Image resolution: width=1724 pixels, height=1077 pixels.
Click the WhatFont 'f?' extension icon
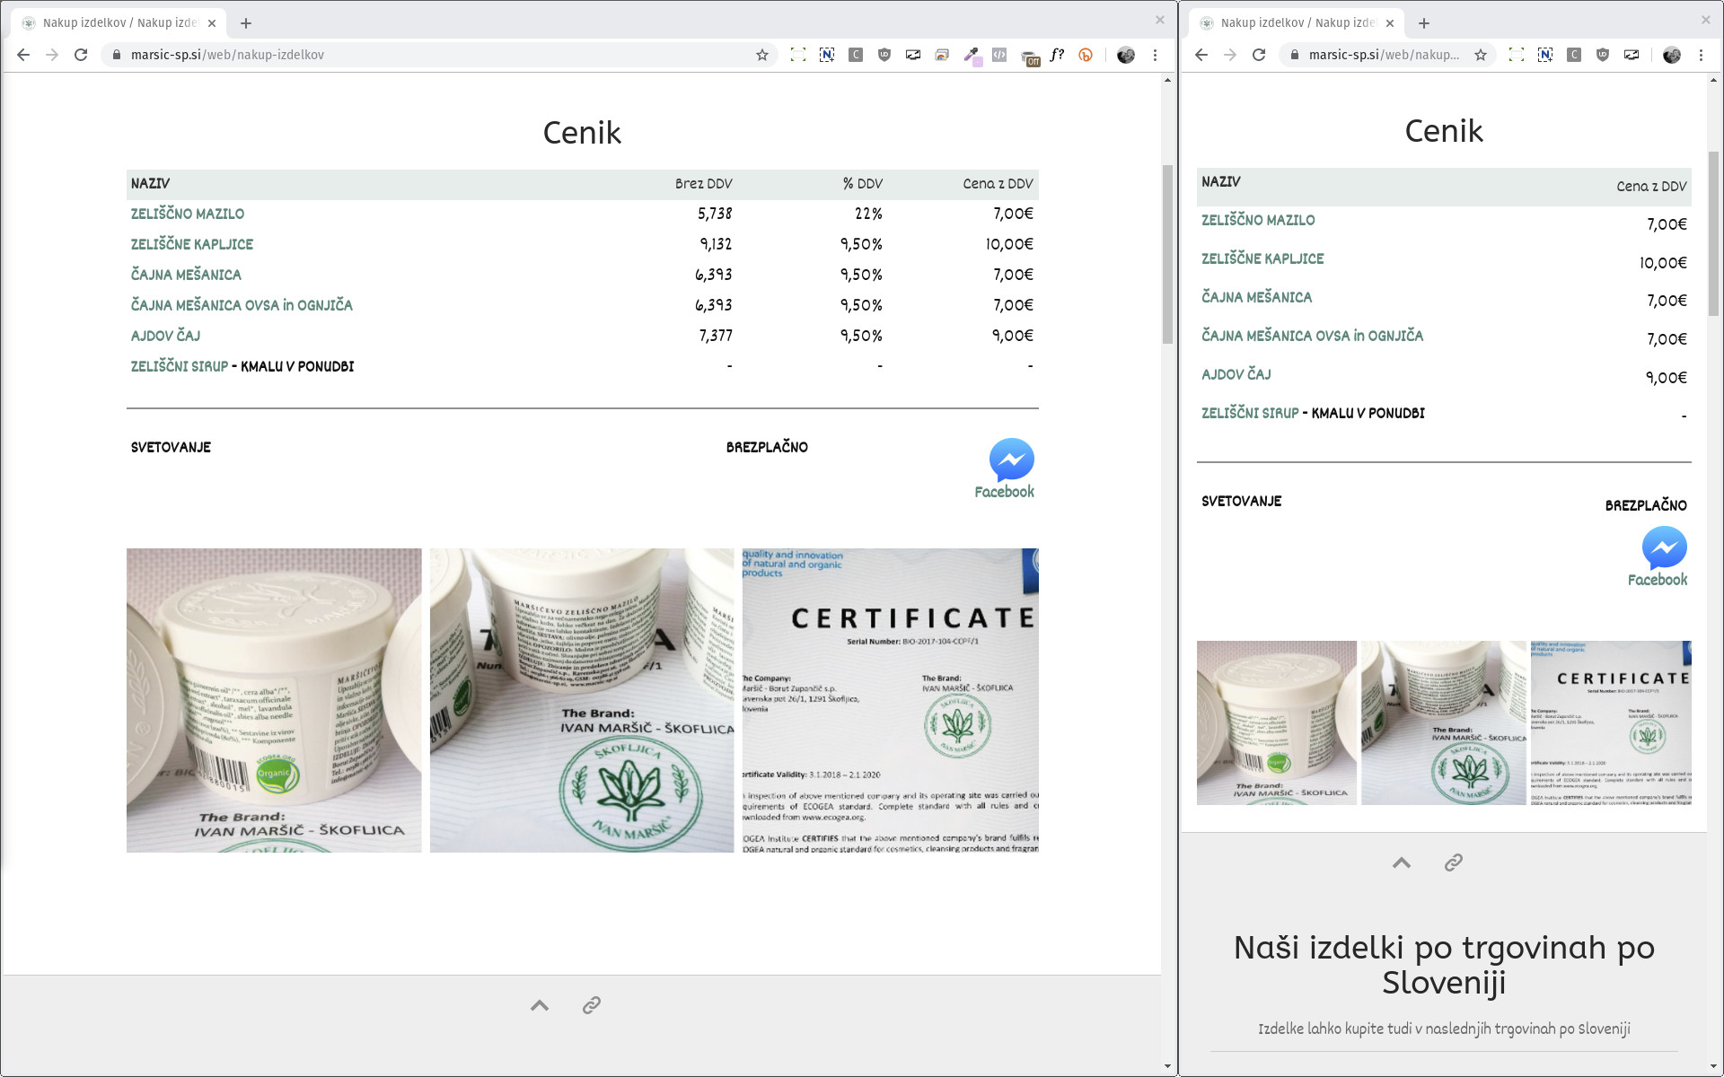[1057, 55]
